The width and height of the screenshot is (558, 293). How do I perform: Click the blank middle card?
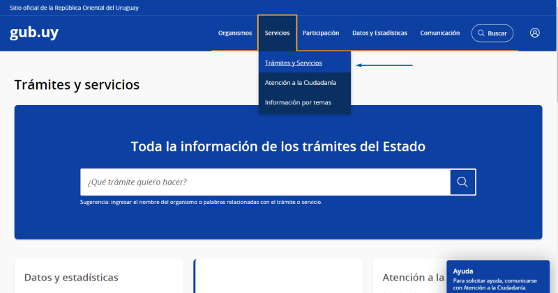coord(278,276)
